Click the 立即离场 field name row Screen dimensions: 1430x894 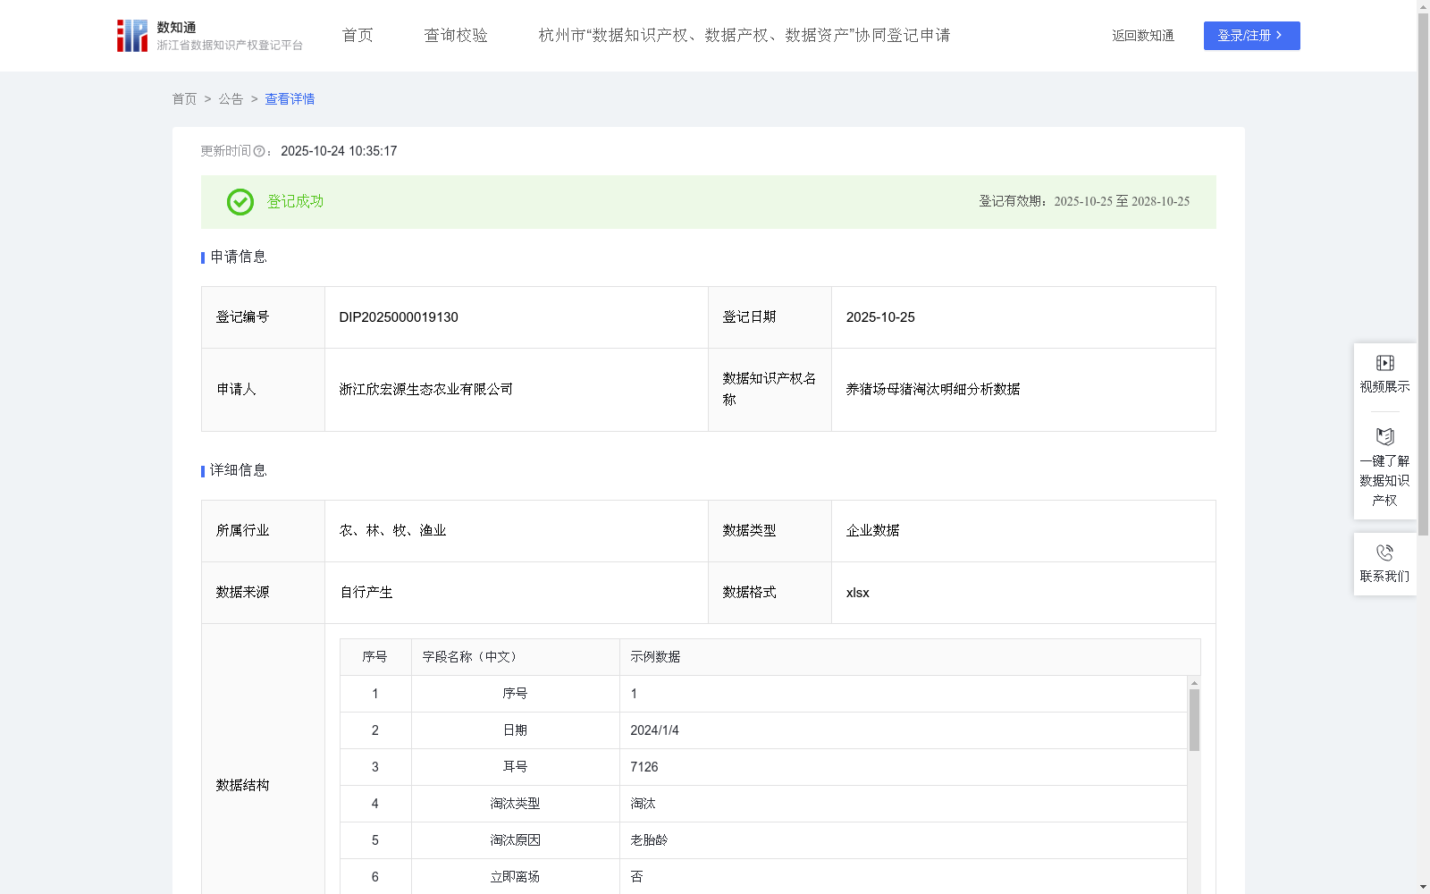(x=515, y=877)
